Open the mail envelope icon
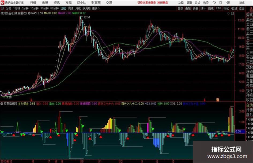The image size is (253, 163). coord(228,3)
